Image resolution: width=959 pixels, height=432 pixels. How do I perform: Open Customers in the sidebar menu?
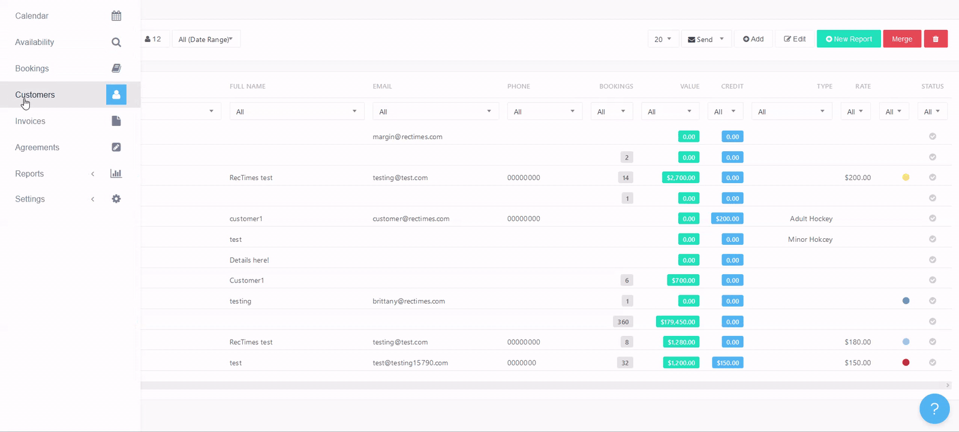(x=35, y=95)
